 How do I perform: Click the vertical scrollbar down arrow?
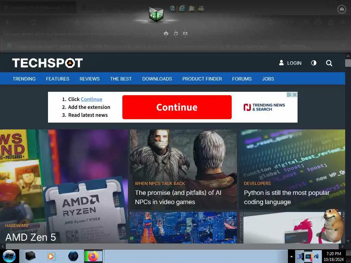[348, 241]
